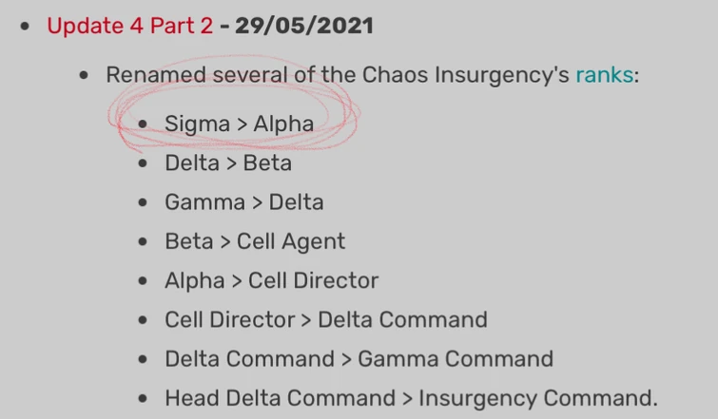Select the circled "Sigma > Alpha" entry
The height and width of the screenshot is (419, 718).
tap(239, 124)
